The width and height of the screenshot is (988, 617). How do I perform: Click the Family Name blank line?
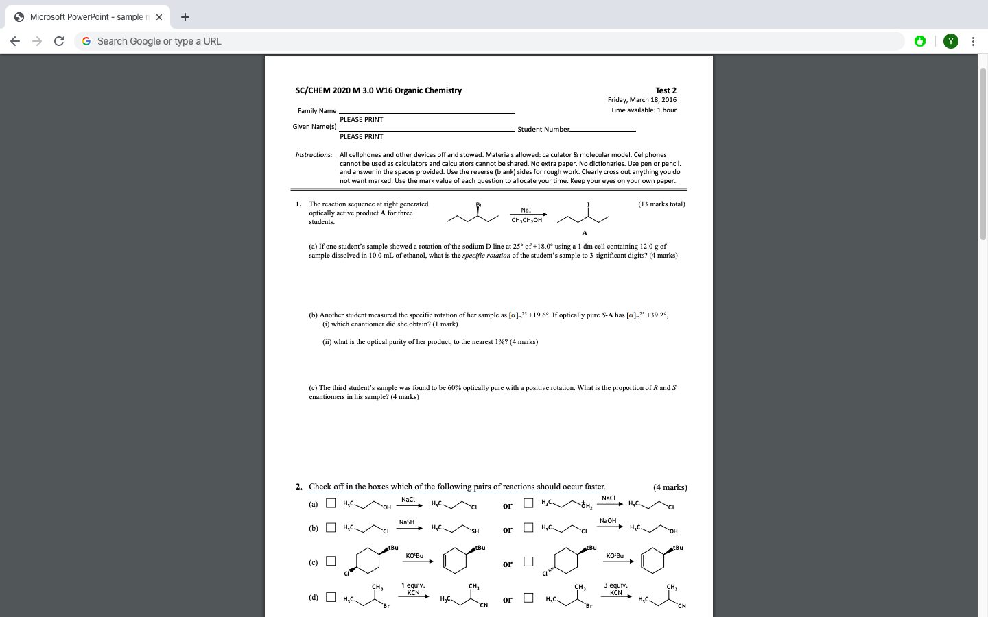(x=427, y=112)
